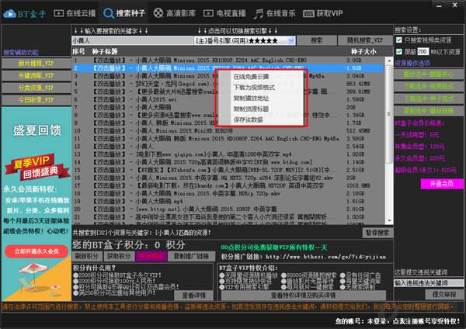
Task: Click the 搜索 button
Action: [x=317, y=40]
